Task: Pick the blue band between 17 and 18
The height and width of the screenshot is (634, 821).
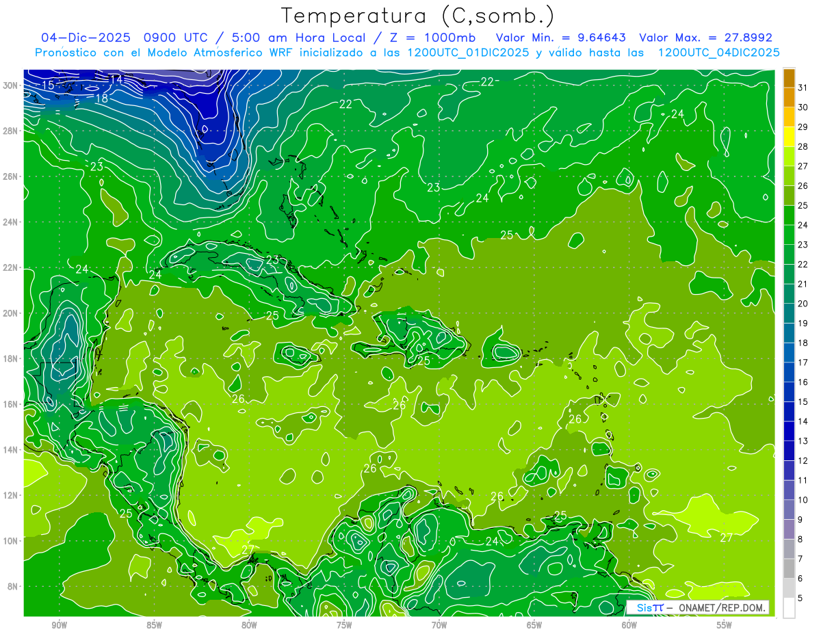Action: tap(789, 353)
